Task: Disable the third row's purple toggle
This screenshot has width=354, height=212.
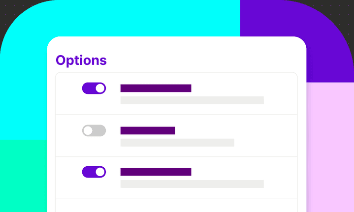Action: point(94,172)
